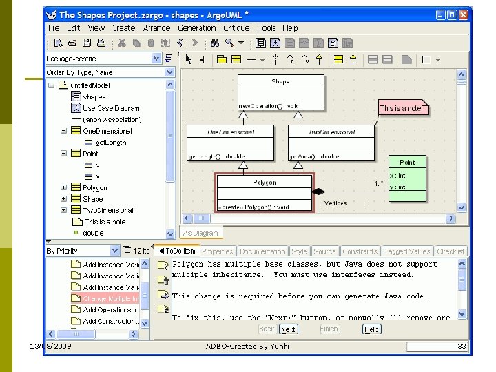
Task: Switch to the Source tab
Action: (324, 251)
